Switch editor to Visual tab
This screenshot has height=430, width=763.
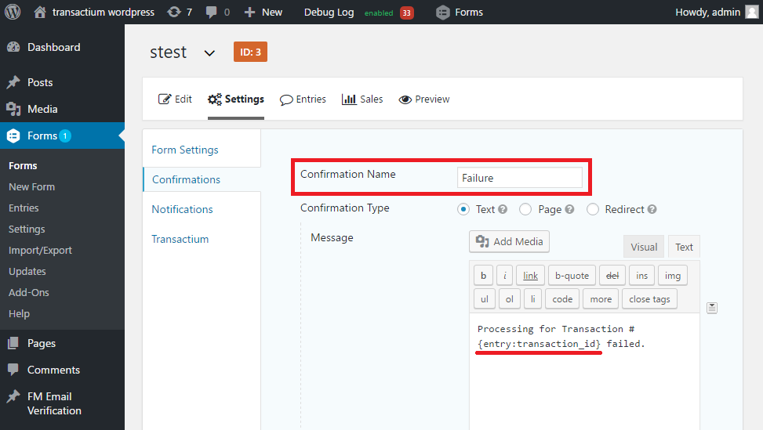(x=643, y=247)
